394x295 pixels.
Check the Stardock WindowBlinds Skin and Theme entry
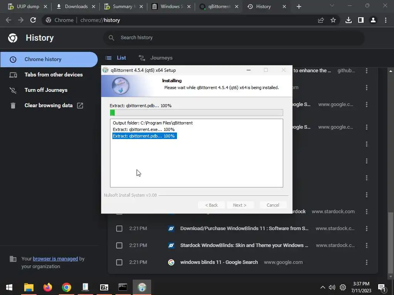tap(119, 245)
